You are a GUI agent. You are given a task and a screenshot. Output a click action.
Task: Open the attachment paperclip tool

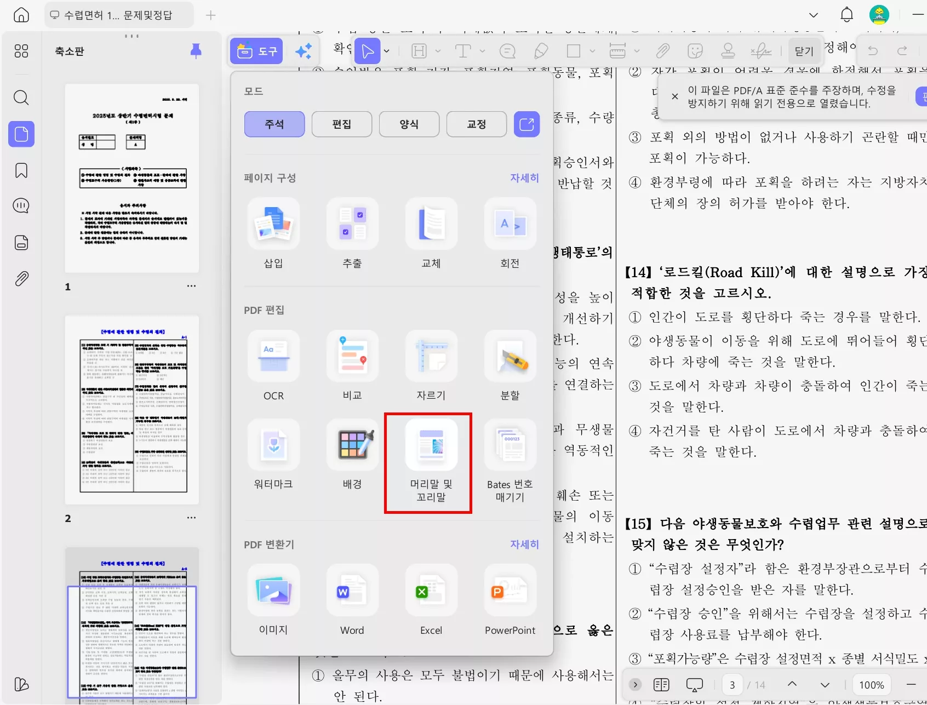[662, 50]
